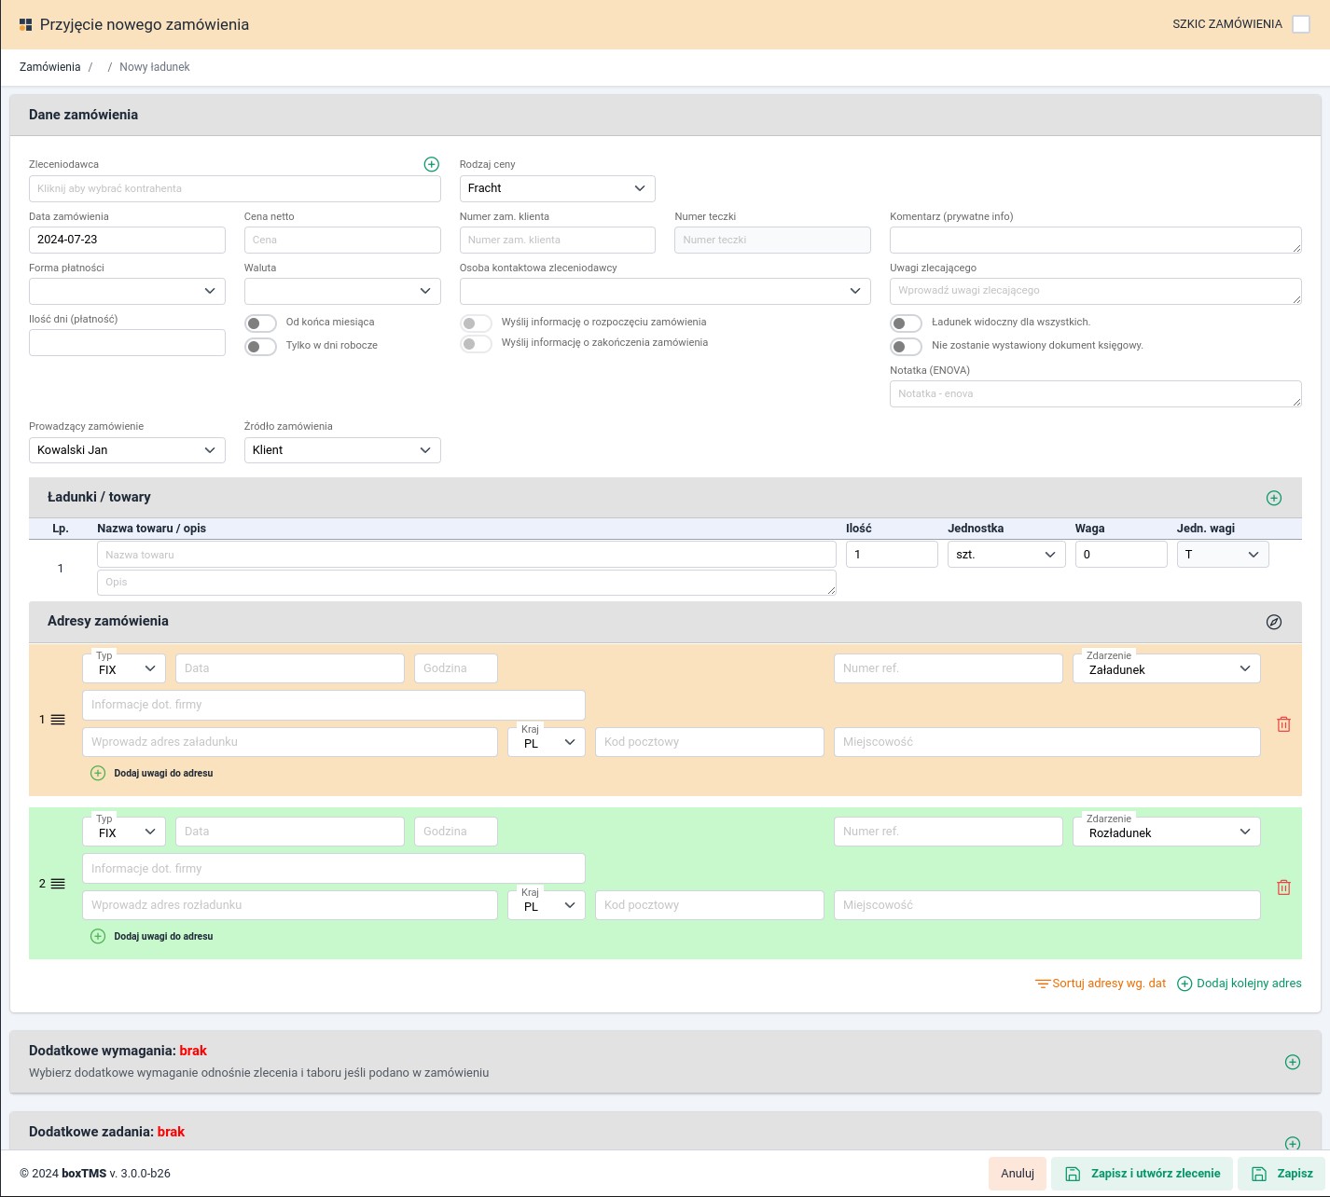Click the Nazwa towaru field
This screenshot has height=1197, width=1330.
click(x=466, y=555)
